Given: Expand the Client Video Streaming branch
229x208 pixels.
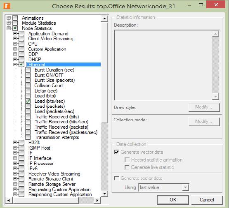Looking at the screenshot, I should click(x=15, y=38).
